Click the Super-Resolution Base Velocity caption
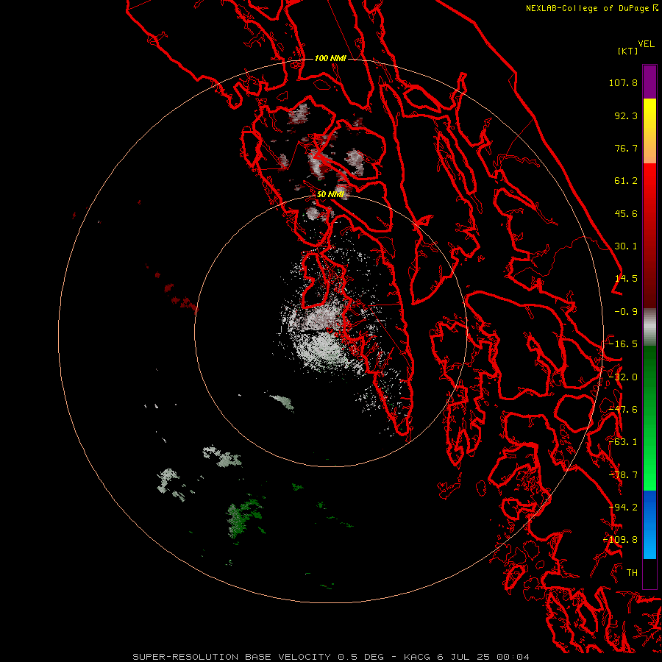 tap(330, 657)
